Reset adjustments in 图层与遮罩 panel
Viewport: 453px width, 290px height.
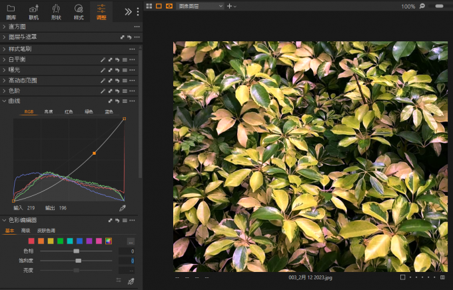point(129,37)
